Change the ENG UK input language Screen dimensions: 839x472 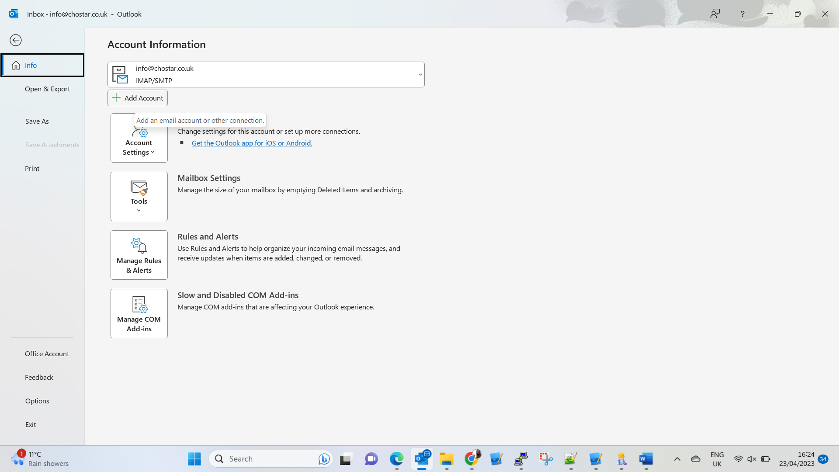(x=717, y=459)
